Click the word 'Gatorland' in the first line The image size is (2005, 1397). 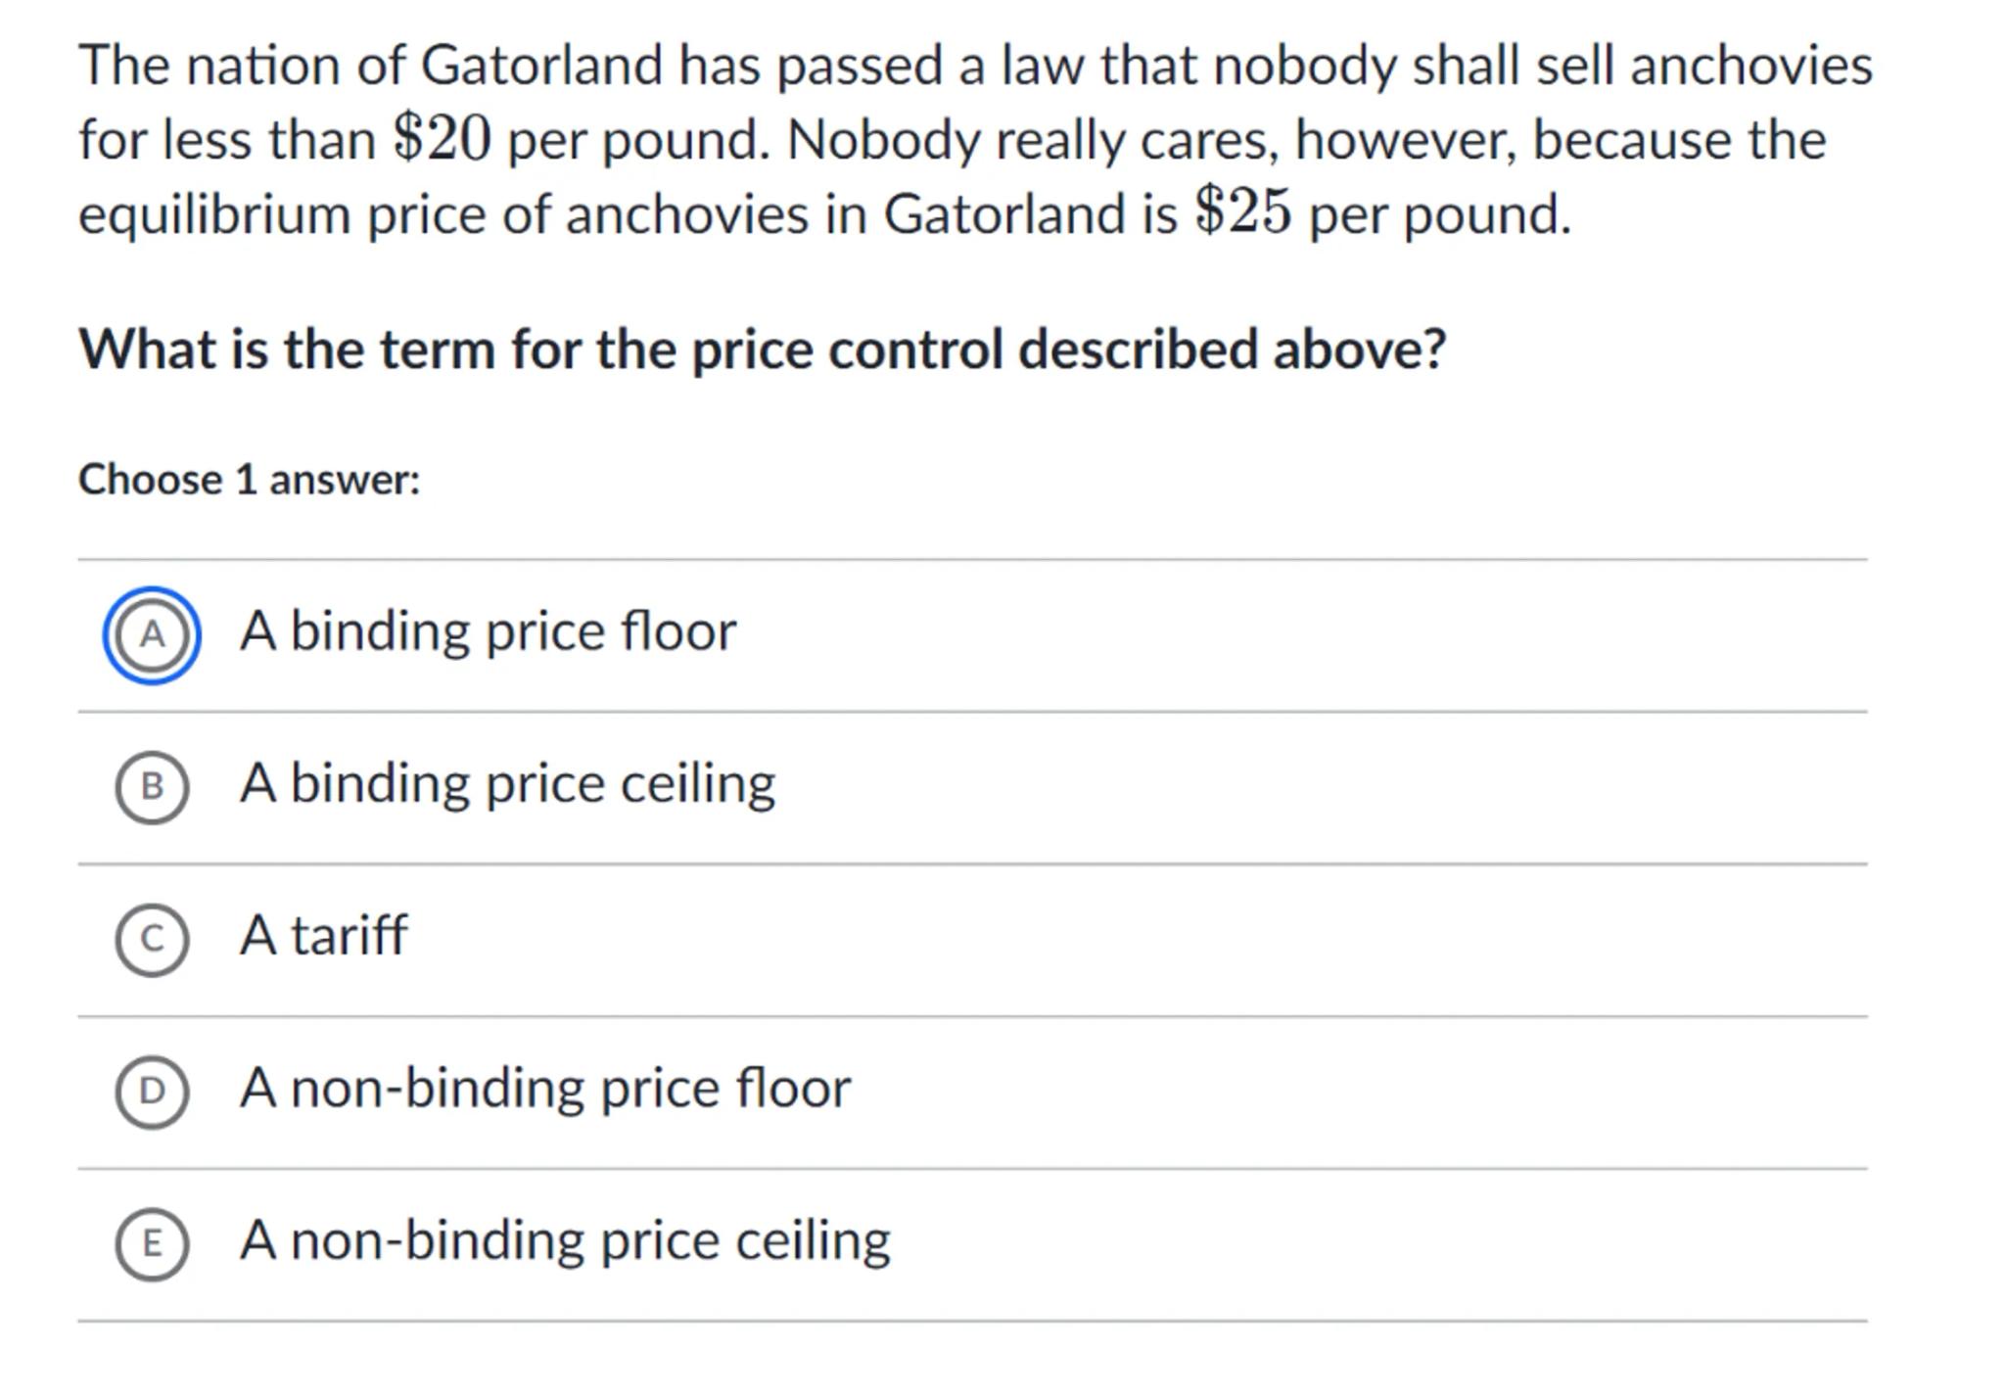(x=541, y=66)
